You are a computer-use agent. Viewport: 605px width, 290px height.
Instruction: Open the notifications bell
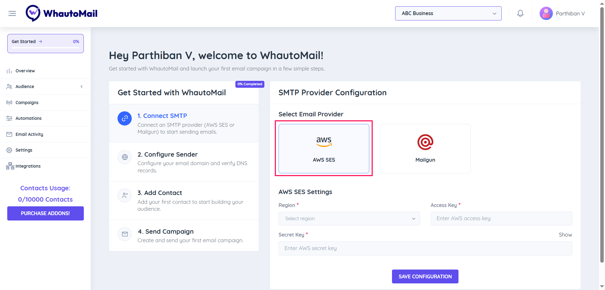[520, 14]
